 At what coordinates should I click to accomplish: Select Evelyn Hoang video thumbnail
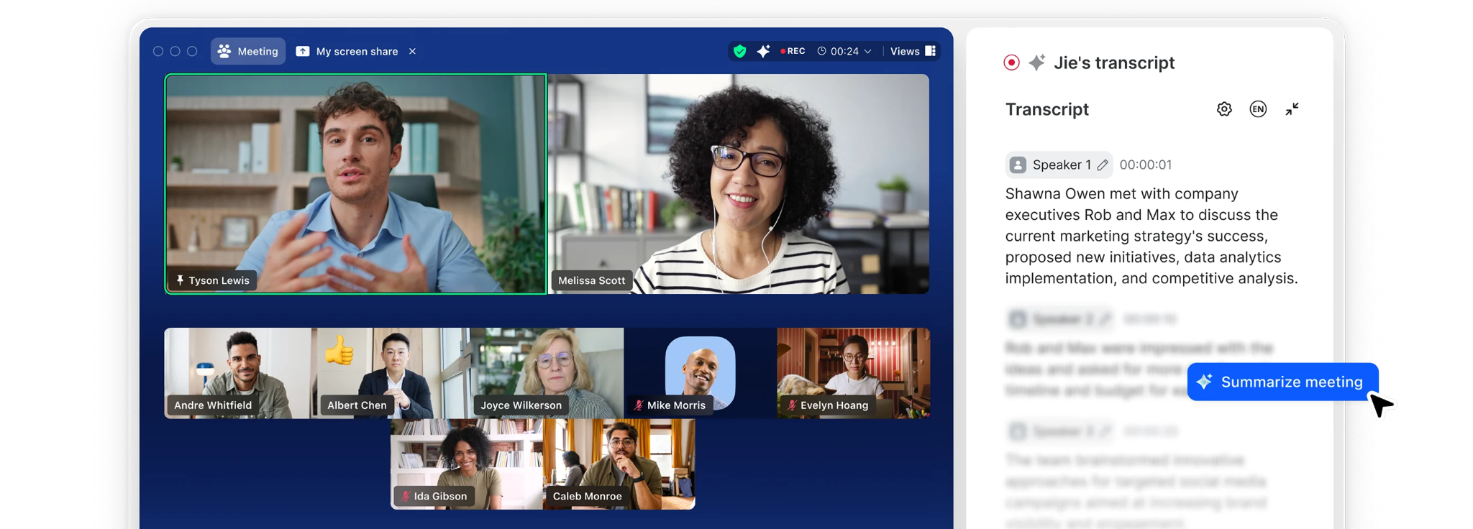854,373
